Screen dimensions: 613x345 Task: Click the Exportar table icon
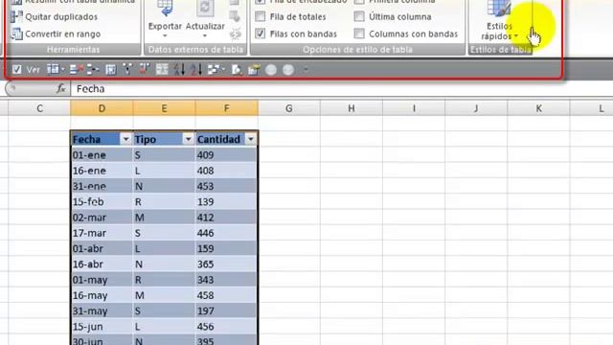click(165, 8)
